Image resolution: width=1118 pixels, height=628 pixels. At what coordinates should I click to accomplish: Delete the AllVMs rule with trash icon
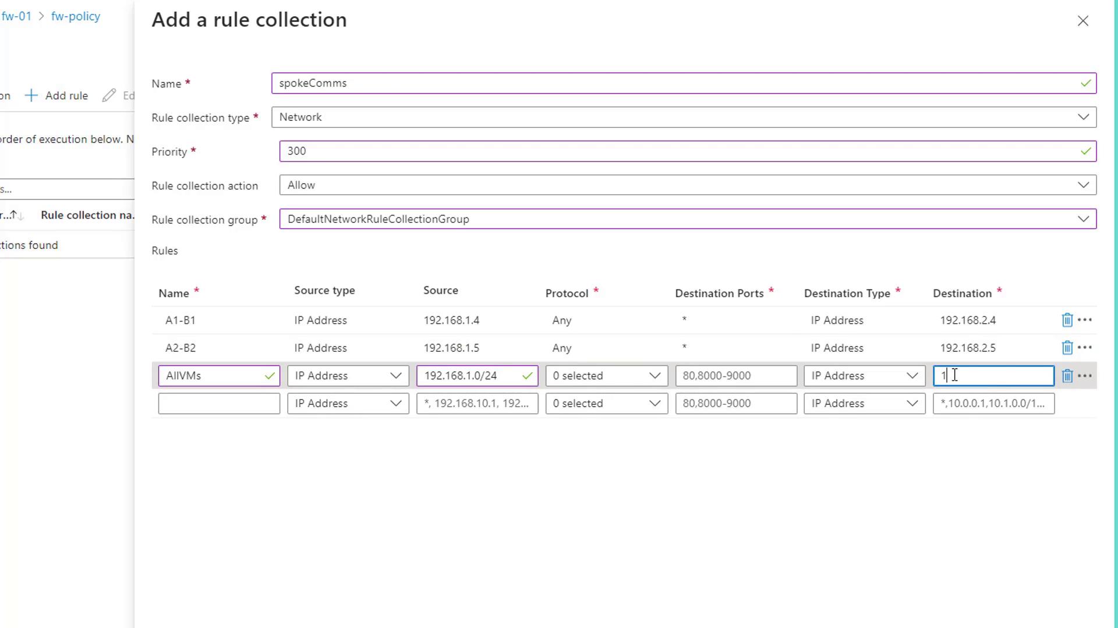tap(1067, 376)
